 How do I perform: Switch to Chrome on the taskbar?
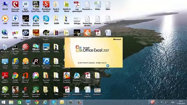(x=37, y=102)
